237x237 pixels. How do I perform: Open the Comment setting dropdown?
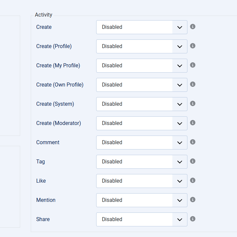coord(142,143)
